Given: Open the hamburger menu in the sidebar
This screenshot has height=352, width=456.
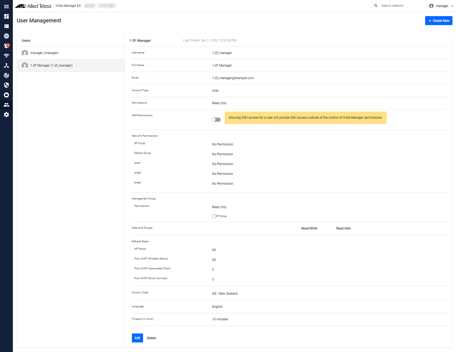Looking at the screenshot, I should [6, 6].
